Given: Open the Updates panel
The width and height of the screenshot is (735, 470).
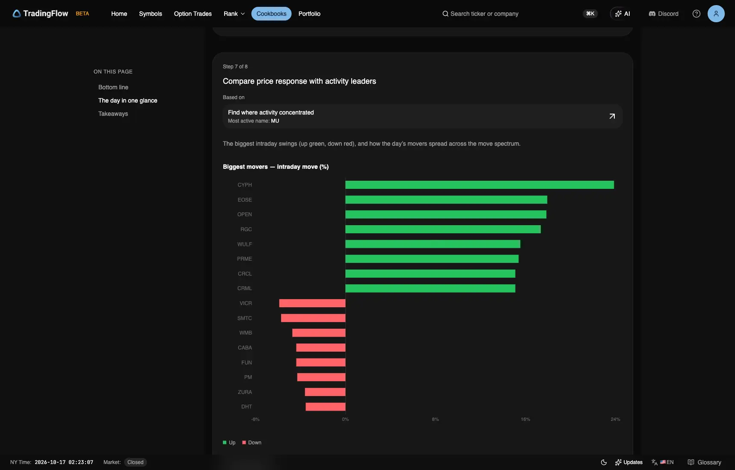Looking at the screenshot, I should (x=629, y=462).
